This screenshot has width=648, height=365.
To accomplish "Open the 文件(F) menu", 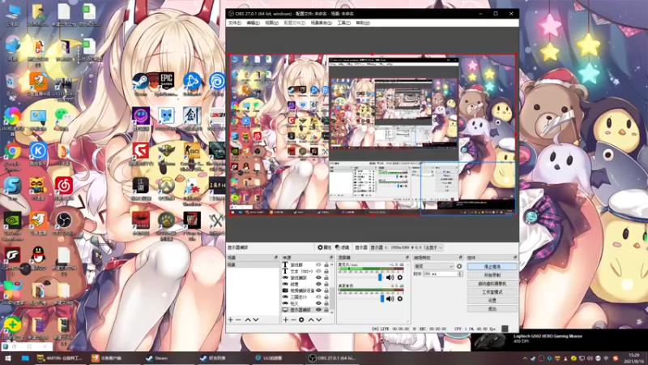I will pyautogui.click(x=234, y=24).
